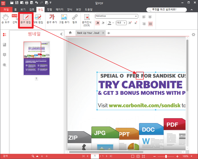
Task: Click 그림 추가 to add an image
Action: (x=64, y=19)
